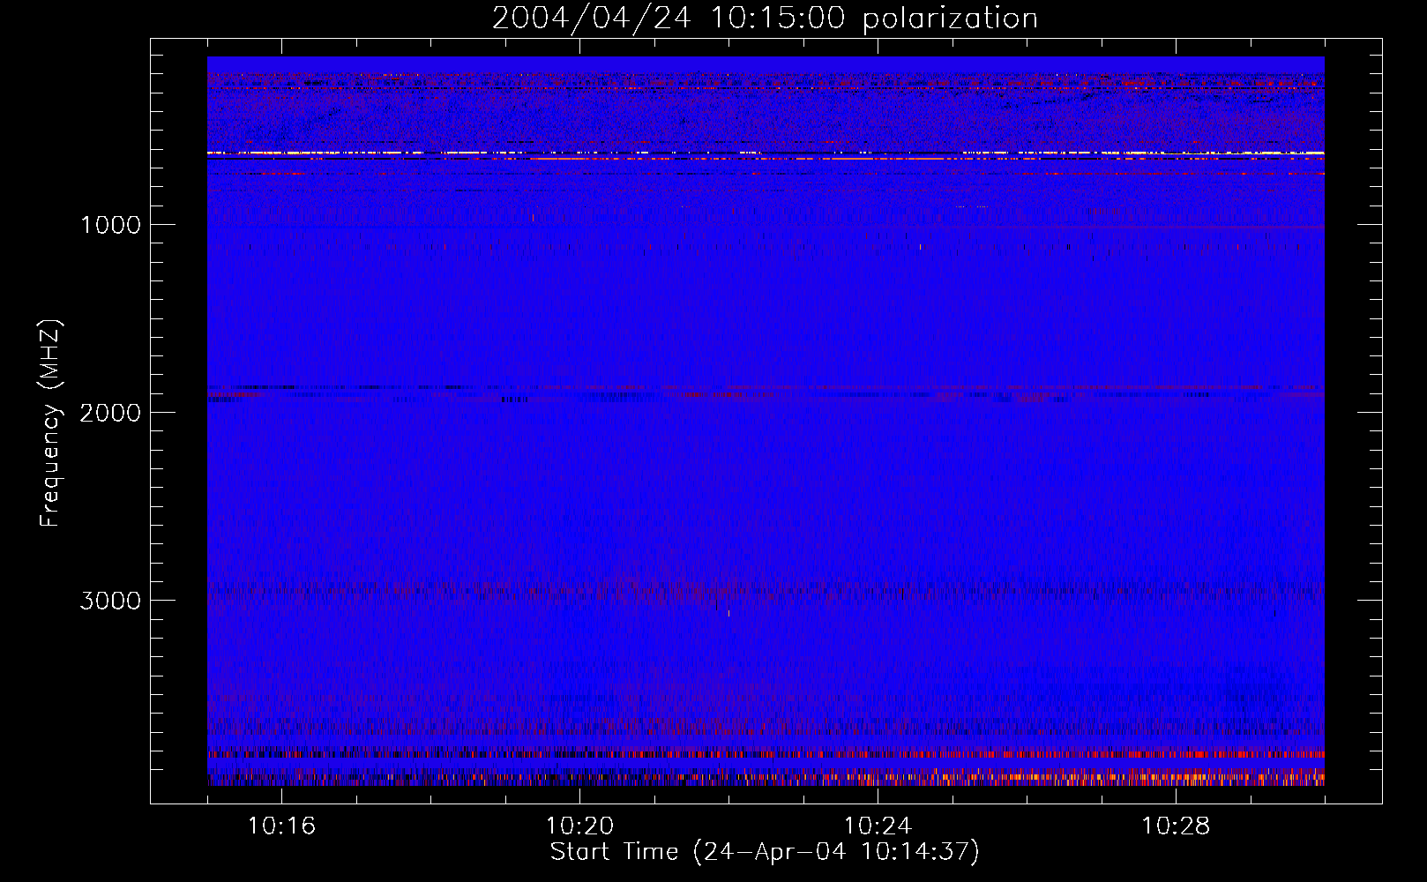Click the 10:28 time tick label
The height and width of the screenshot is (882, 1427).
tap(1176, 826)
